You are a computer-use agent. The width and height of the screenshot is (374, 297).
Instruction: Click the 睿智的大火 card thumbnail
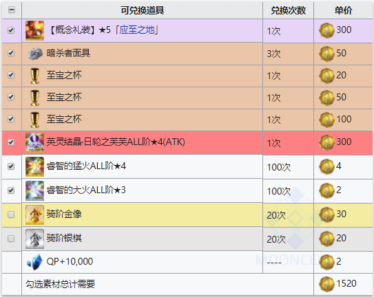35,190
